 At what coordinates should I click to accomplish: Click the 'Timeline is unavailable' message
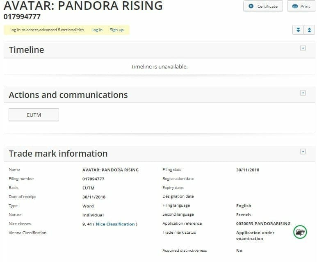[x=159, y=66]
